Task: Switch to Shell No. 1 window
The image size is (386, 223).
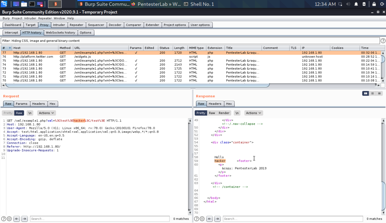Action: (198, 4)
